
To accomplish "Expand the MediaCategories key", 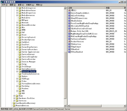I will click(17, 8).
